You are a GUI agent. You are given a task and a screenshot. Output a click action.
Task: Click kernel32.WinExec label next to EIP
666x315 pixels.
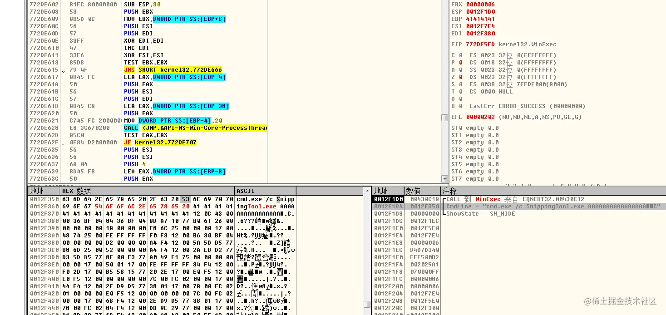[x=527, y=44]
